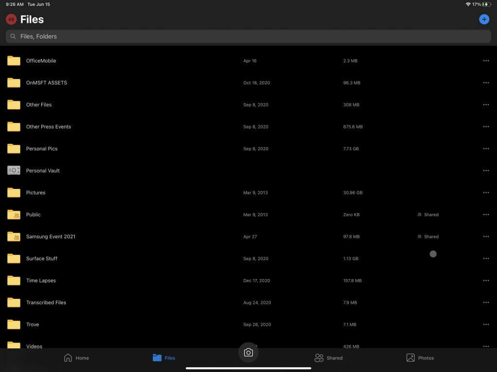Select the Personal Vault name
The width and height of the screenshot is (497, 372).
[x=43, y=170]
